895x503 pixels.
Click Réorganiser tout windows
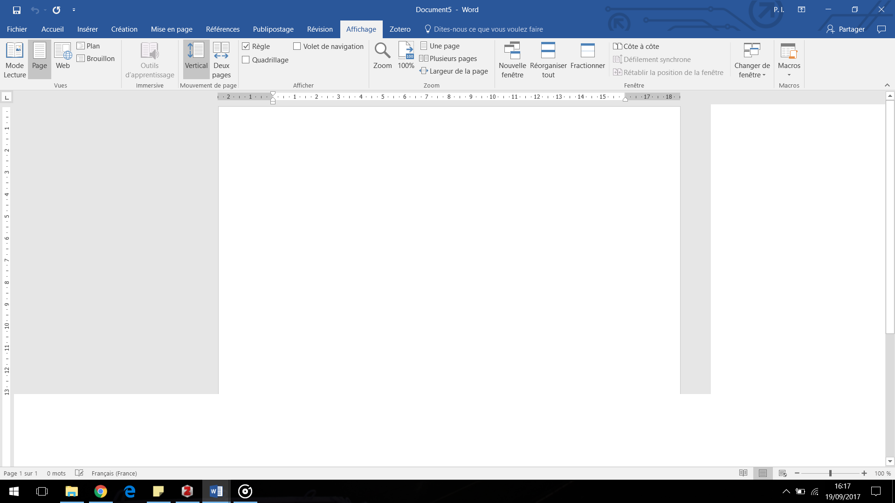click(548, 60)
